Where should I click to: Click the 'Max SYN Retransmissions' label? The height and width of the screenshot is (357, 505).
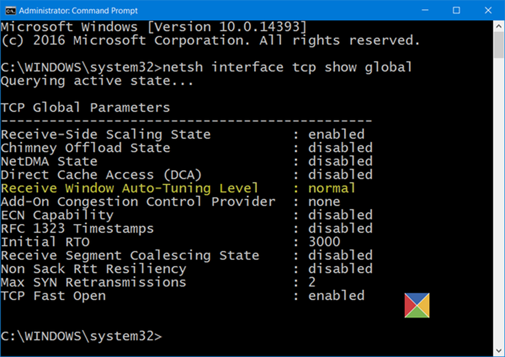[x=93, y=282]
